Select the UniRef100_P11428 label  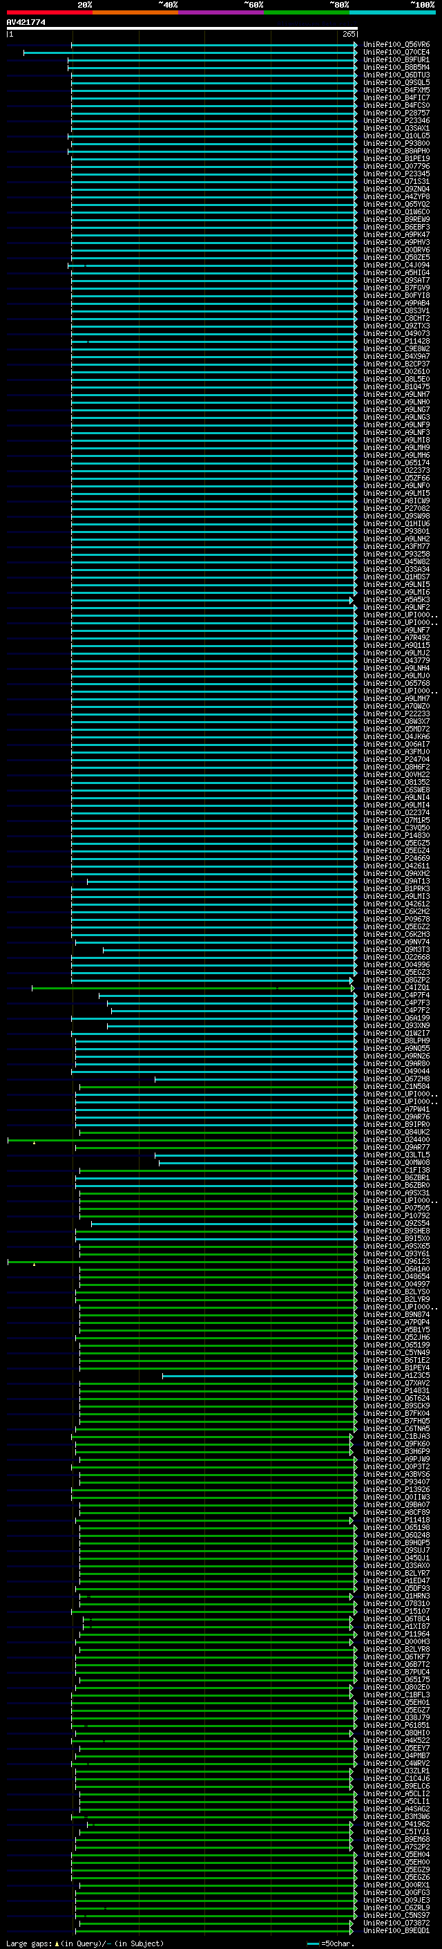(396, 342)
